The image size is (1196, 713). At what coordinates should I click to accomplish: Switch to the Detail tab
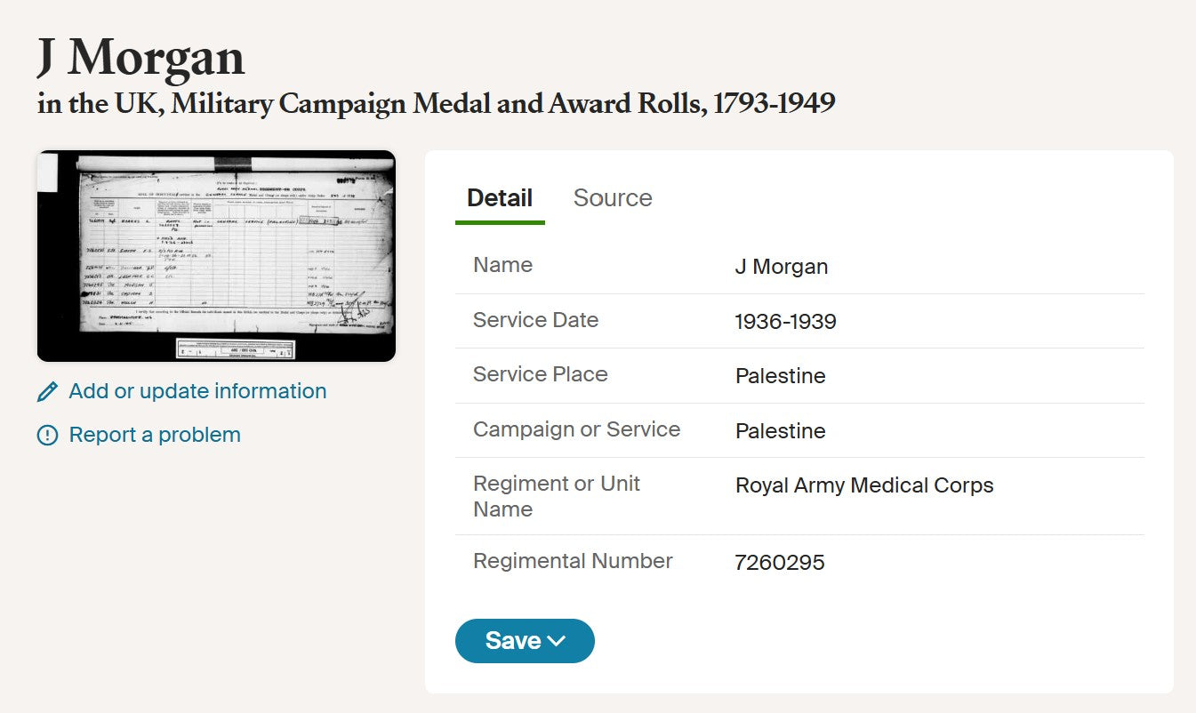tap(500, 197)
